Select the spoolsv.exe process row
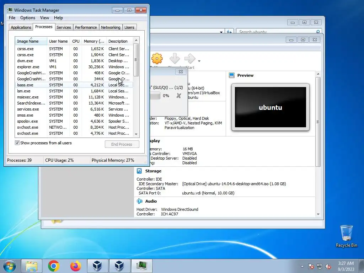The width and height of the screenshot is (364, 273). tap(74, 121)
